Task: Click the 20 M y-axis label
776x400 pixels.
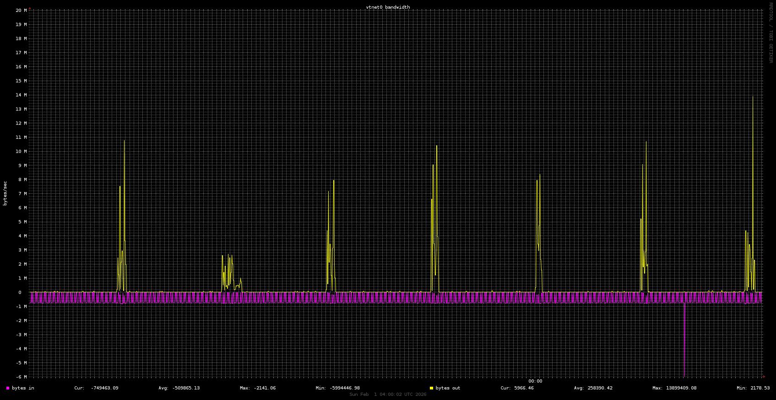Action: click(x=21, y=10)
